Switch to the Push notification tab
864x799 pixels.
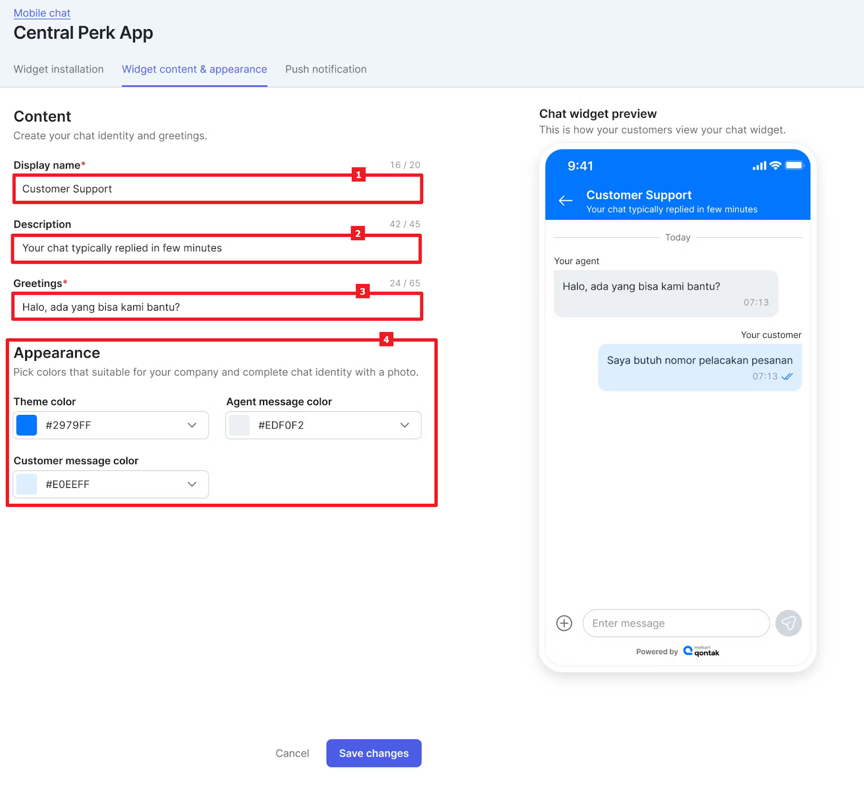pyautogui.click(x=326, y=69)
